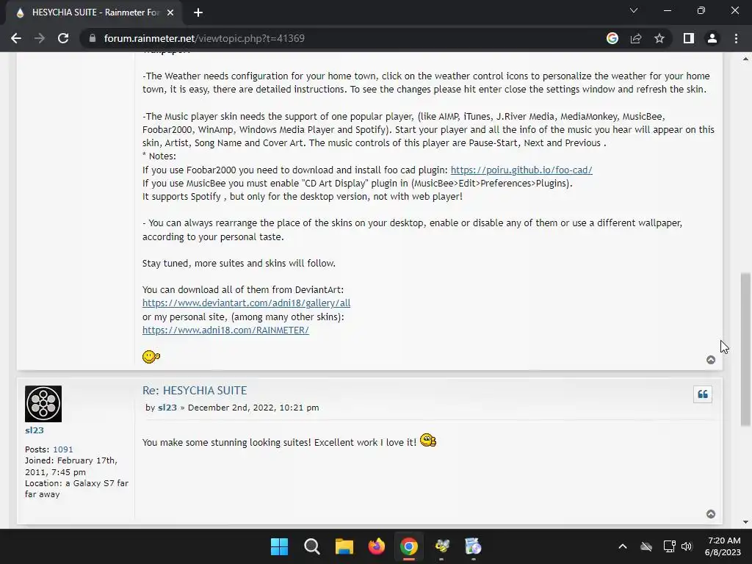Launch Firefox from the taskbar
This screenshot has width=752, height=564.
click(x=377, y=546)
